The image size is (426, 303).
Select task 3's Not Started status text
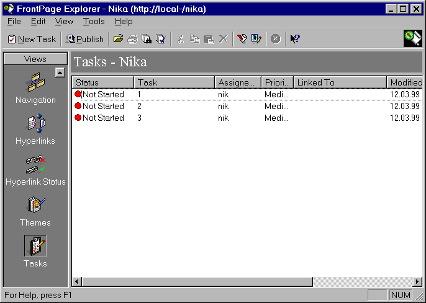coord(103,118)
